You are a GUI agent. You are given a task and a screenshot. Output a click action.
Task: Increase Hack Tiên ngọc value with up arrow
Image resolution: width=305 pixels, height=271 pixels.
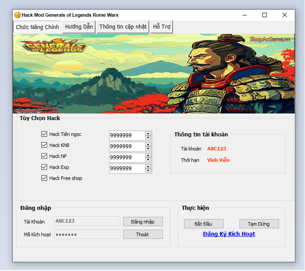click(x=148, y=134)
